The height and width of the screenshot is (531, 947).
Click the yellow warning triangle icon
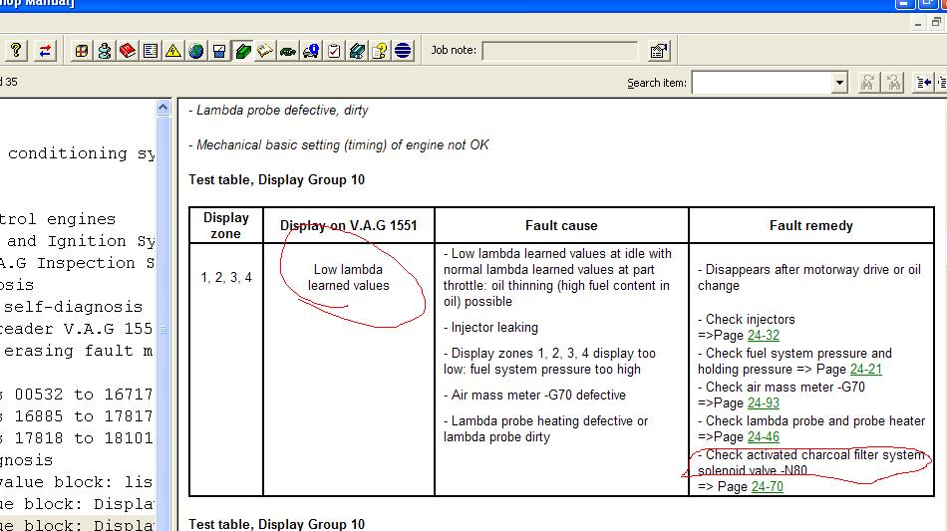pyautogui.click(x=173, y=51)
